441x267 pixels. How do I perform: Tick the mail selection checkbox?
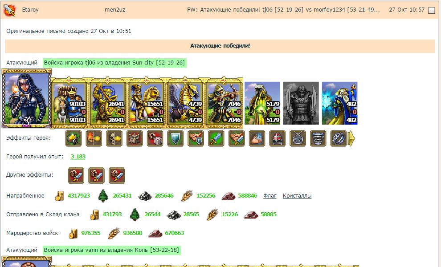[x=431, y=10]
